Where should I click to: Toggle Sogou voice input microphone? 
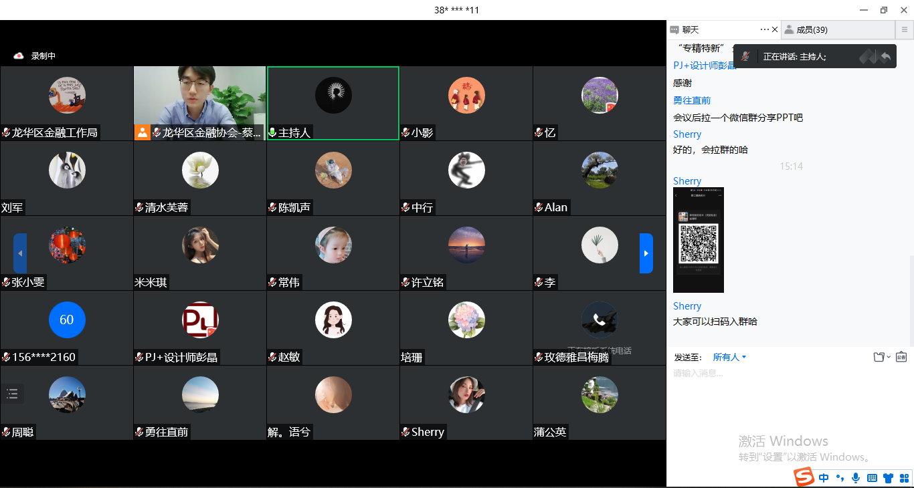point(856,478)
